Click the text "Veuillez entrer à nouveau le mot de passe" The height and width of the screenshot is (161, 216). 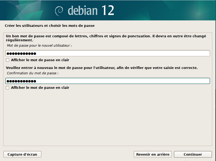click(x=44, y=68)
